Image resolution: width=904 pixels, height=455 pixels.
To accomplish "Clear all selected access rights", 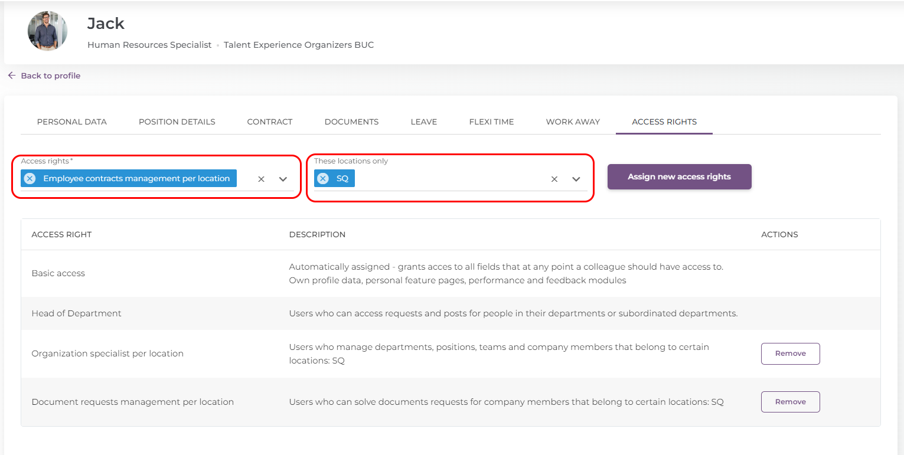I will 261,179.
